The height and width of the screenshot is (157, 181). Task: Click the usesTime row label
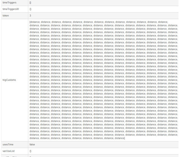click(8, 144)
